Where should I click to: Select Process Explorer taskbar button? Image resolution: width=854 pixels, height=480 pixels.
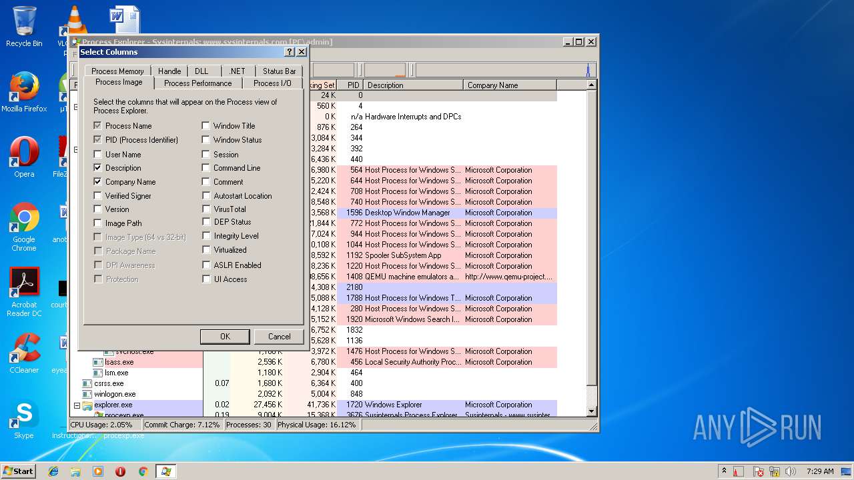coord(165,471)
